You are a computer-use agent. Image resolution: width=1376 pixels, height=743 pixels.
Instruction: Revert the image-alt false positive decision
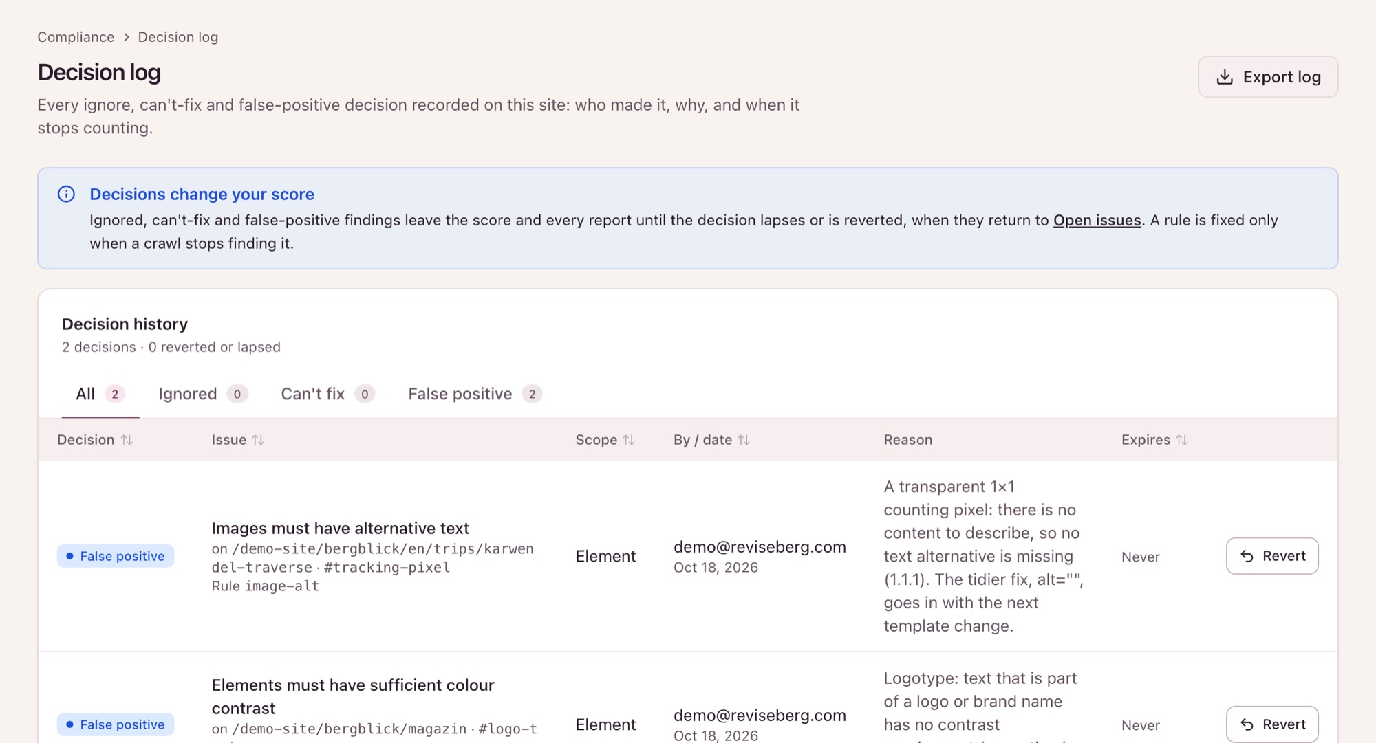click(x=1272, y=556)
